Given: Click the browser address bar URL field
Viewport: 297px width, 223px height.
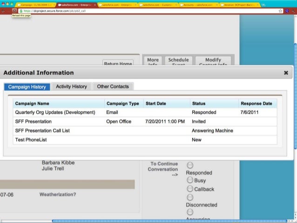Looking at the screenshot, I should (x=140, y=10).
